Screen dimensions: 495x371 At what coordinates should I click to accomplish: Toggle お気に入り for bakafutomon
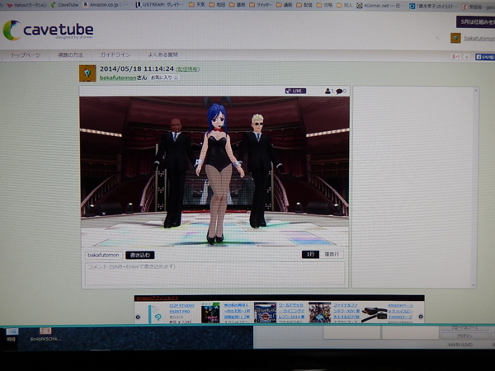[x=164, y=77]
